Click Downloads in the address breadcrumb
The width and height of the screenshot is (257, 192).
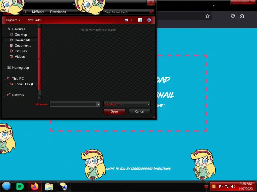tap(58, 12)
